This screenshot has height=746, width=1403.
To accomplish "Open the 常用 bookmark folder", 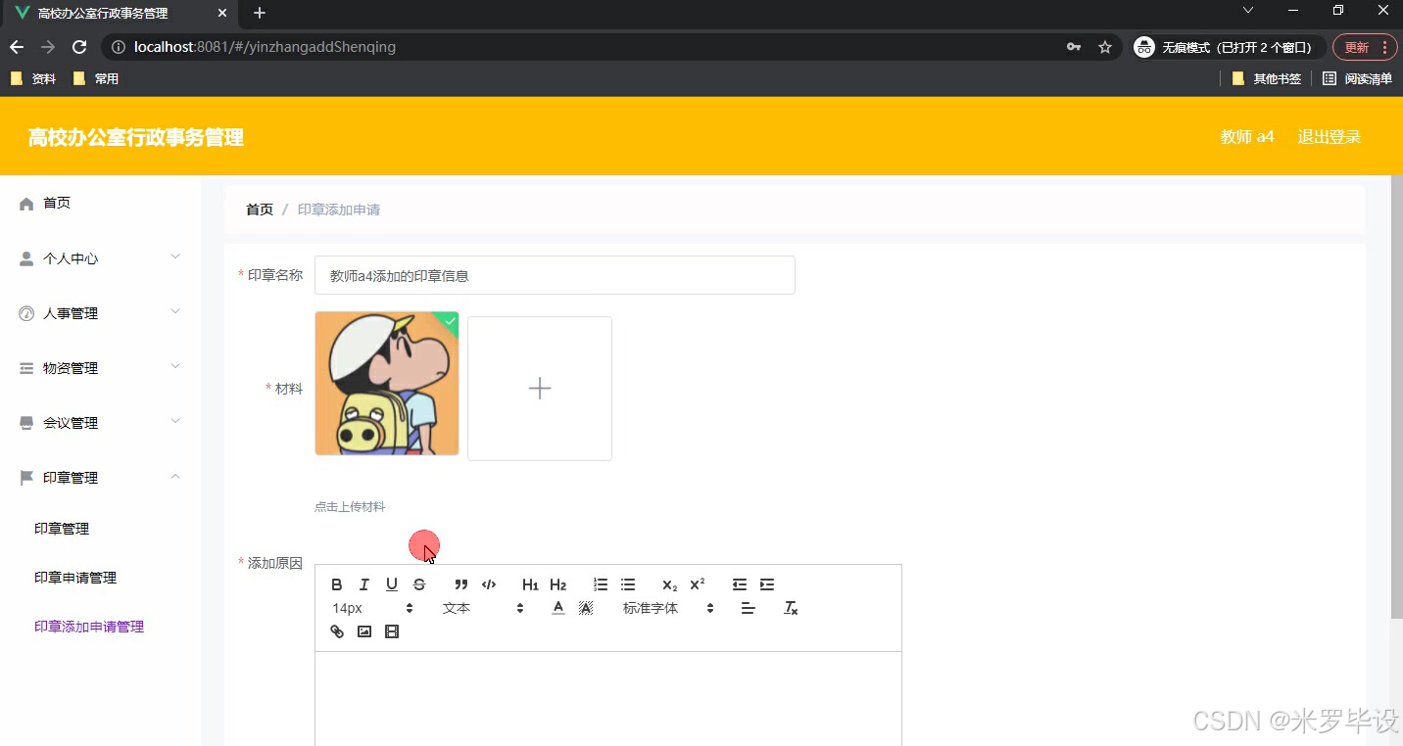I will pyautogui.click(x=96, y=79).
